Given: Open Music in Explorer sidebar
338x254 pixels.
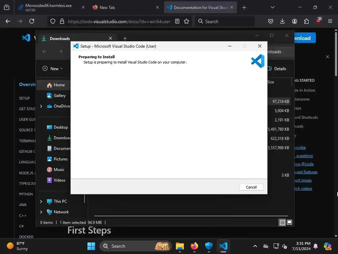Looking at the screenshot, I should [x=55, y=170].
